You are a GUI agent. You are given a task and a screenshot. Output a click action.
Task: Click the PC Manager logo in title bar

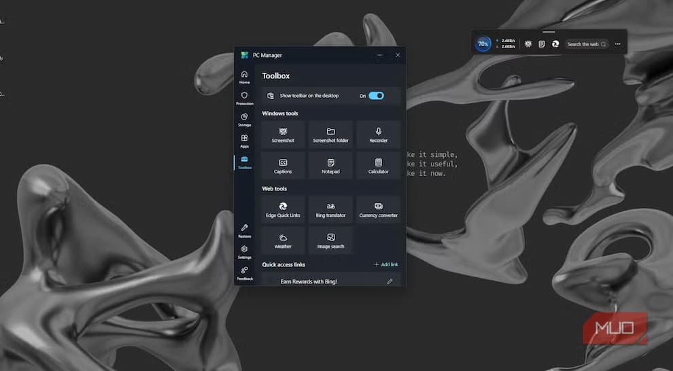pos(245,55)
